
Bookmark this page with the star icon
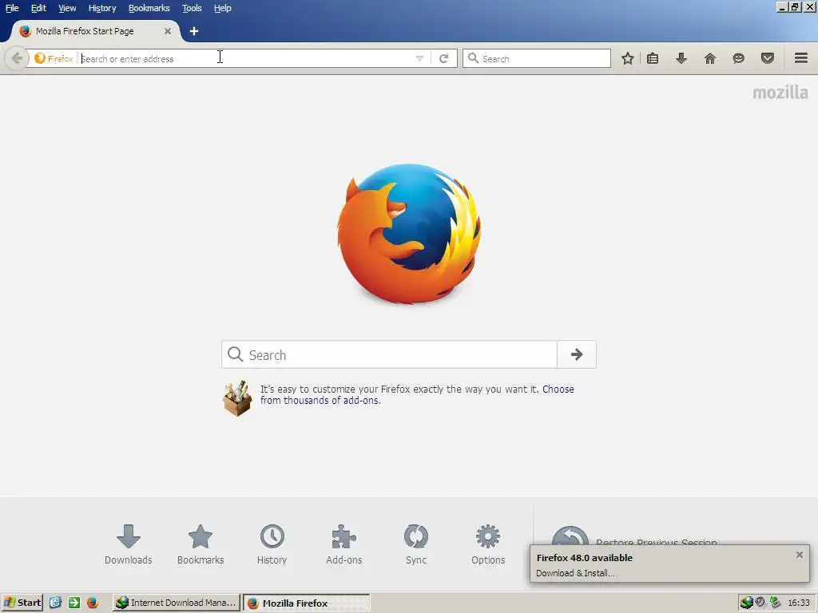(x=628, y=58)
